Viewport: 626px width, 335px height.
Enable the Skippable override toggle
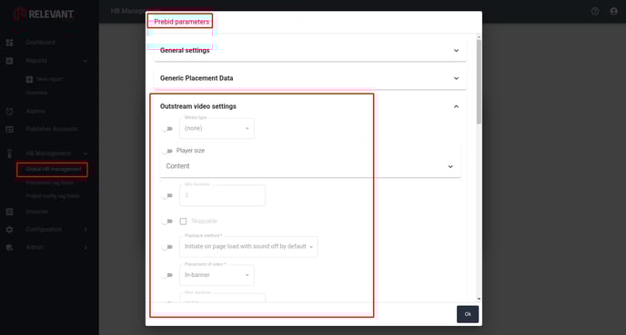167,222
